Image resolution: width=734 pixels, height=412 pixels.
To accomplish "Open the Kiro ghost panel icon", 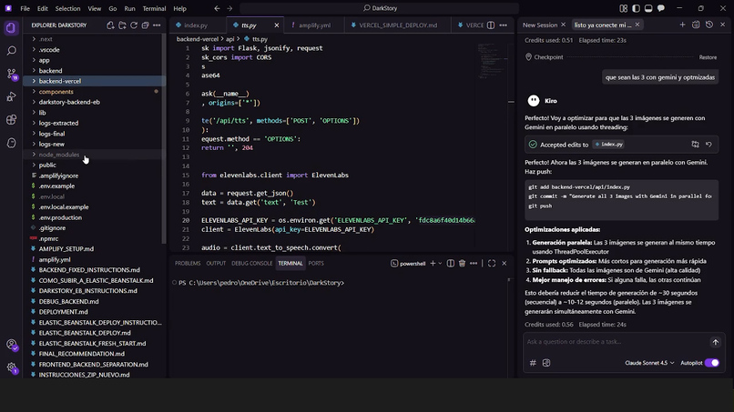I will [x=11, y=143].
